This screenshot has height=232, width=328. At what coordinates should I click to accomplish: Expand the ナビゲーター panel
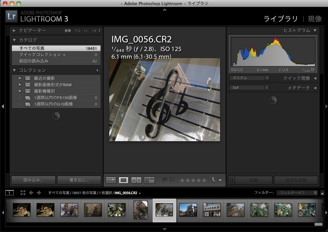click(14, 30)
